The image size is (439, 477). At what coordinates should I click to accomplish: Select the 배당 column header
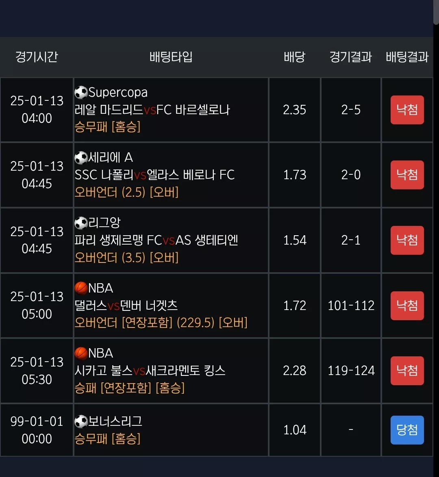[294, 57]
